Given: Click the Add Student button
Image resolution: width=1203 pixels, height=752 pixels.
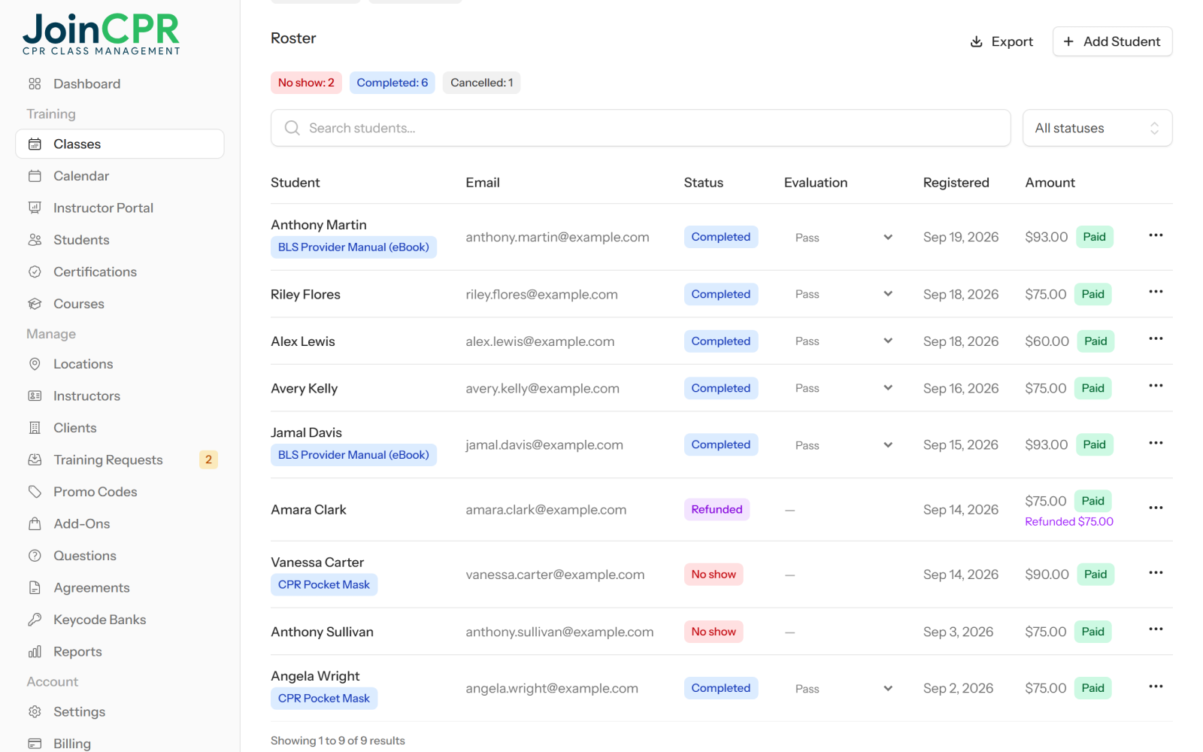Looking at the screenshot, I should 1112,41.
